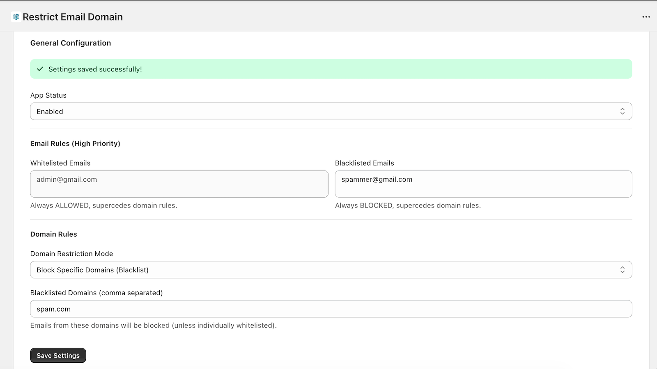Click the Restrict Email Domain app logo
The width and height of the screenshot is (657, 369).
(16, 17)
